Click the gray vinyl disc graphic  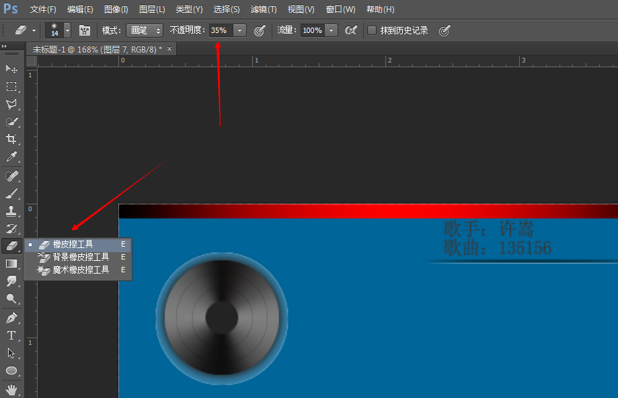click(221, 317)
